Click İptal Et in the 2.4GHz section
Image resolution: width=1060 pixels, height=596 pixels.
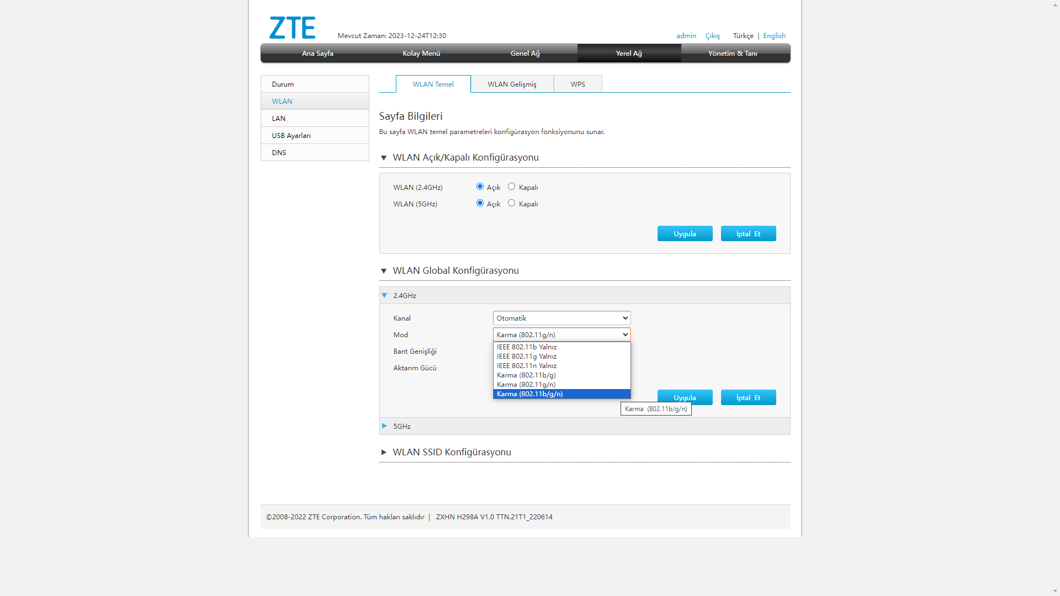pos(748,398)
